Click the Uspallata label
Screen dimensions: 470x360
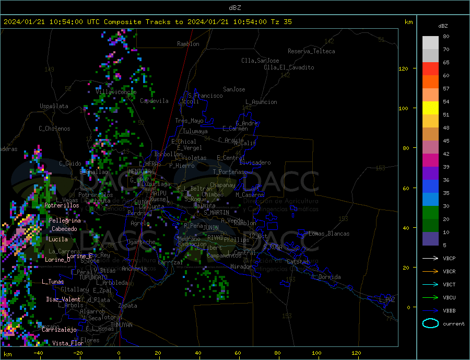coord(54,106)
